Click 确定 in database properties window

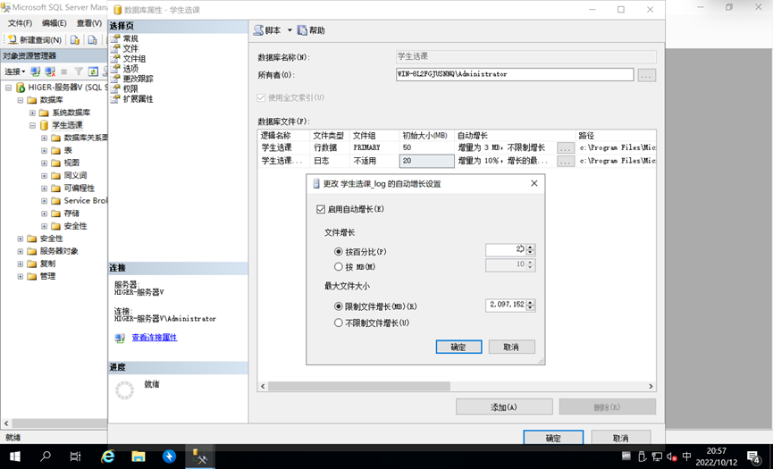click(x=553, y=438)
